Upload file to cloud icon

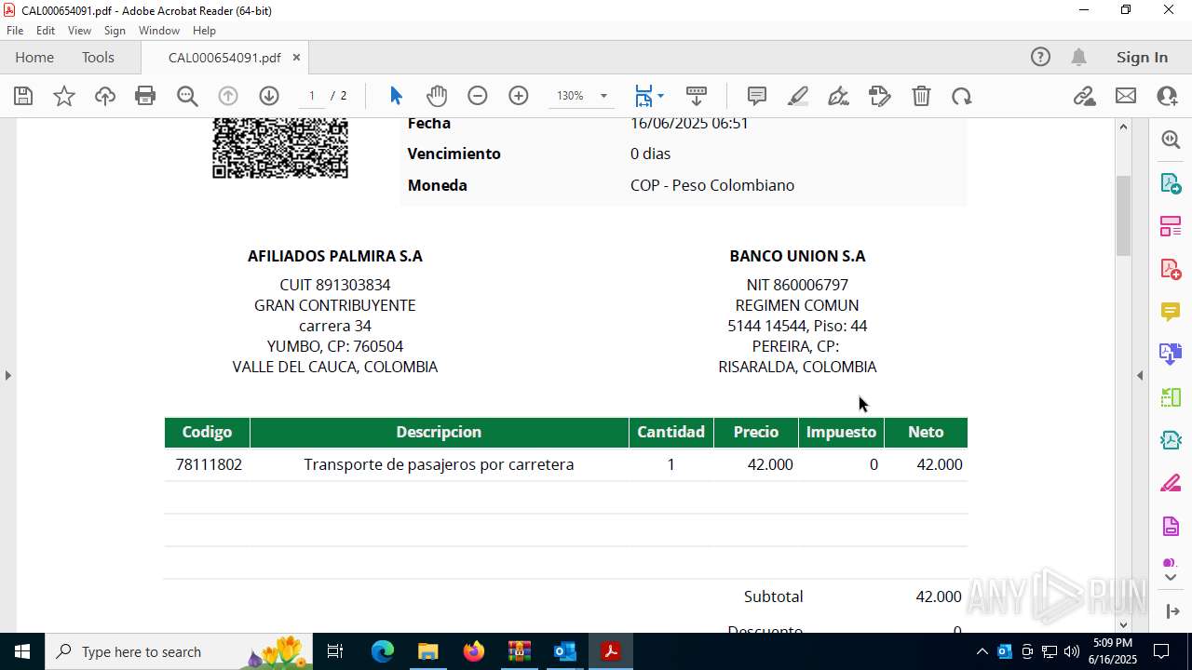(105, 96)
